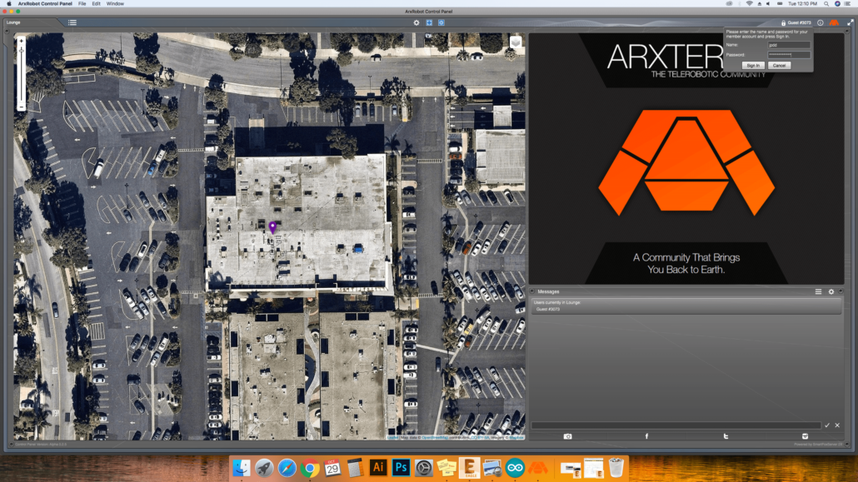Open the Messages panel gear settings

[831, 291]
